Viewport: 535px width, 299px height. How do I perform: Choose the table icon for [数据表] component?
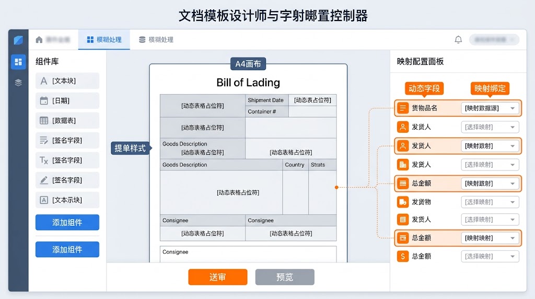pyautogui.click(x=44, y=120)
